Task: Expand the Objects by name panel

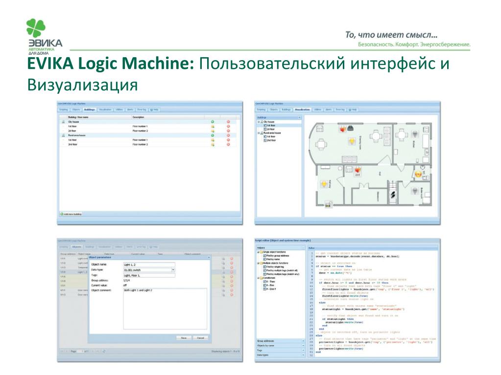Action: click(x=303, y=346)
